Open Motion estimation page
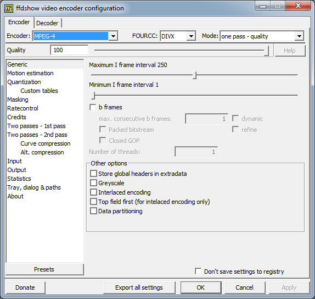Image resolution: width=315 pixels, height=299 pixels. tap(45, 73)
